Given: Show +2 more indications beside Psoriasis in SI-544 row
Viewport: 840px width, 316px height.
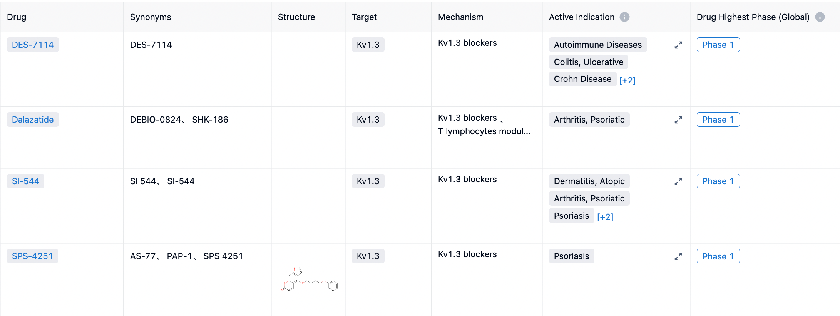Looking at the screenshot, I should (605, 217).
